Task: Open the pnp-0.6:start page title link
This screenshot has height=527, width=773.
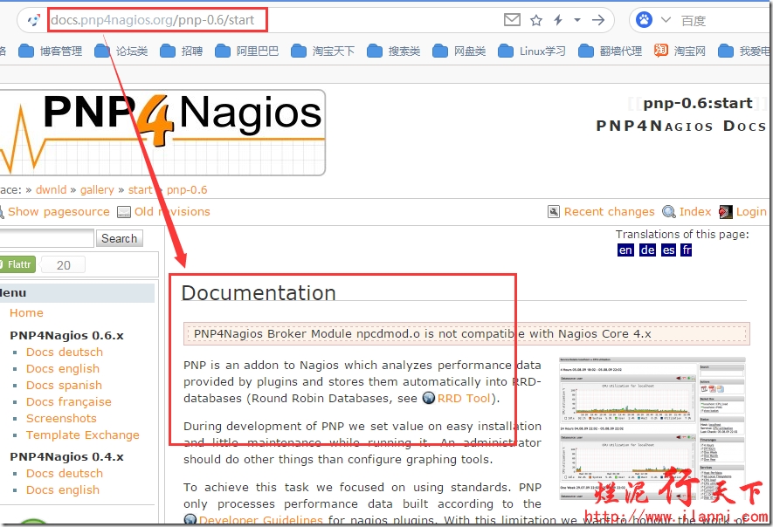Action: (698, 103)
